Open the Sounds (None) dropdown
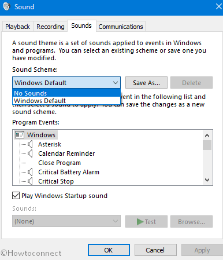This screenshot has width=223, height=260. coord(66,221)
